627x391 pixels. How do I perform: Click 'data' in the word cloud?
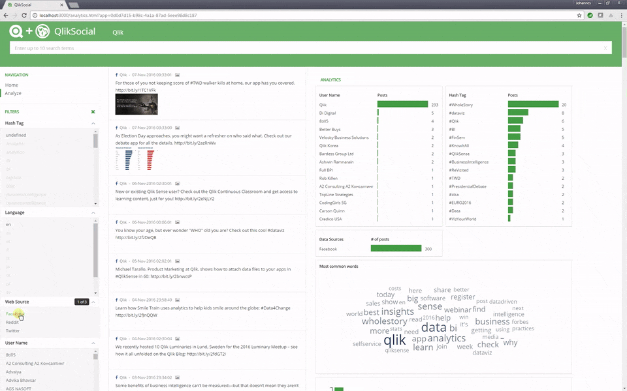[x=434, y=328]
